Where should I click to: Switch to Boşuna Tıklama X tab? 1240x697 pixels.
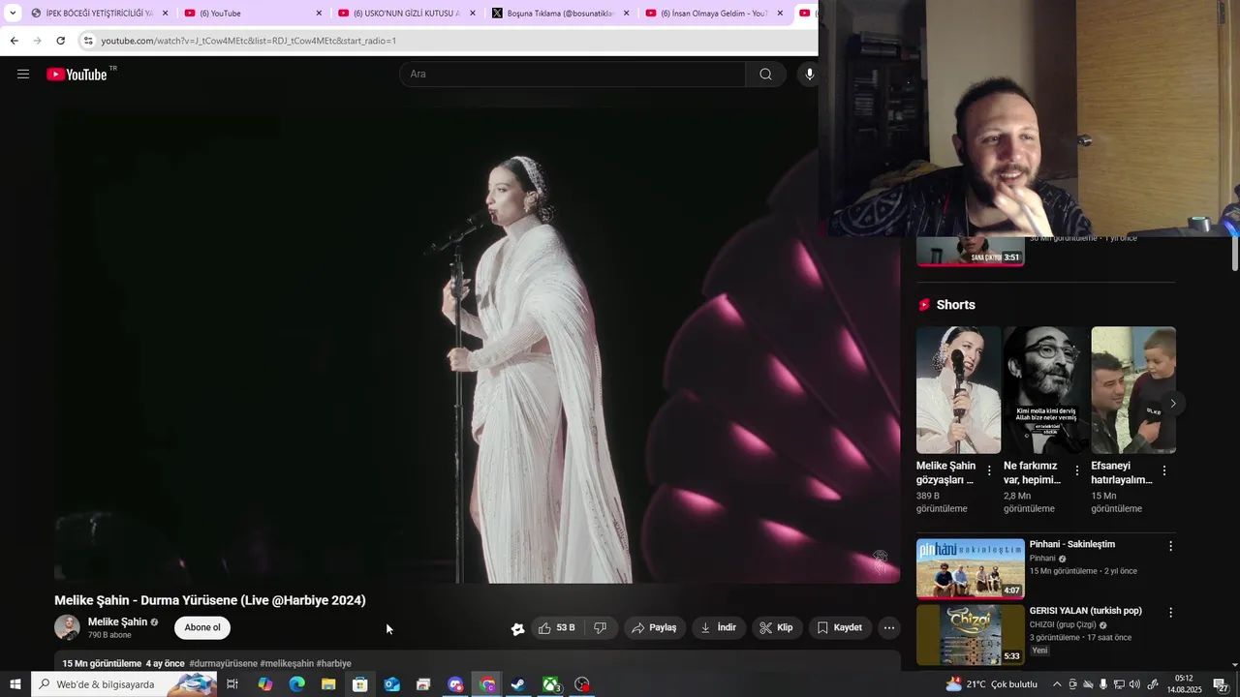pos(560,14)
